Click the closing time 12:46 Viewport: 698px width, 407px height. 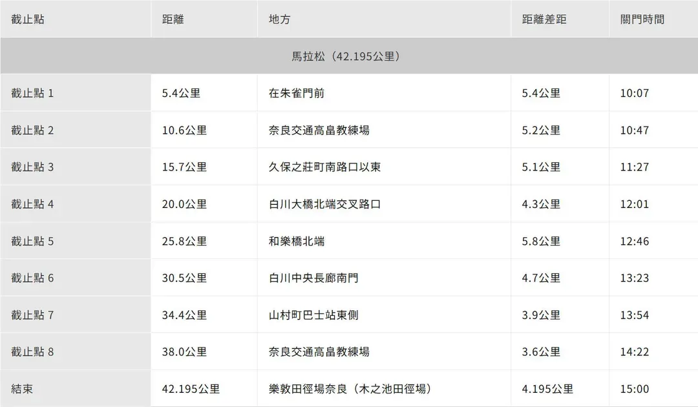click(x=635, y=241)
